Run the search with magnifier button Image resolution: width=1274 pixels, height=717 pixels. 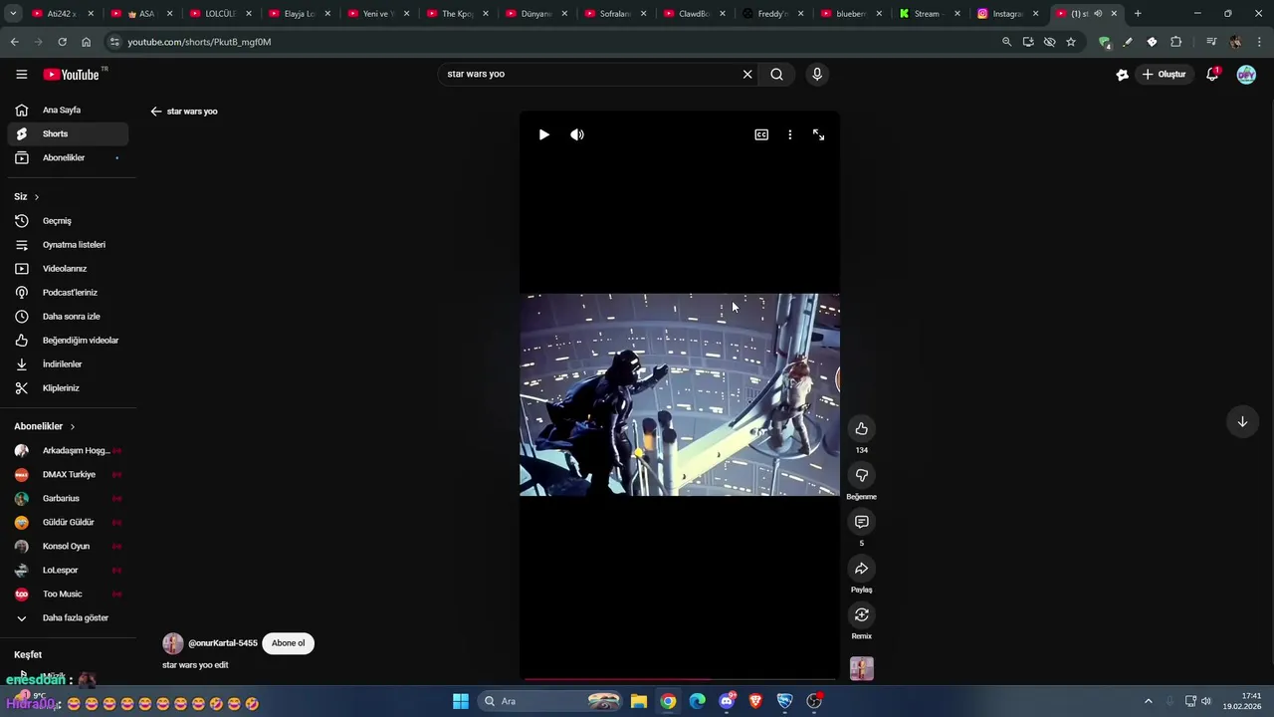click(x=776, y=74)
